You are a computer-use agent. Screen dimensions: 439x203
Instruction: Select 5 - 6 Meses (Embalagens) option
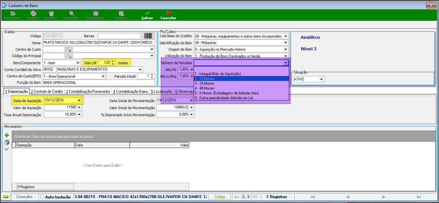coord(241,93)
